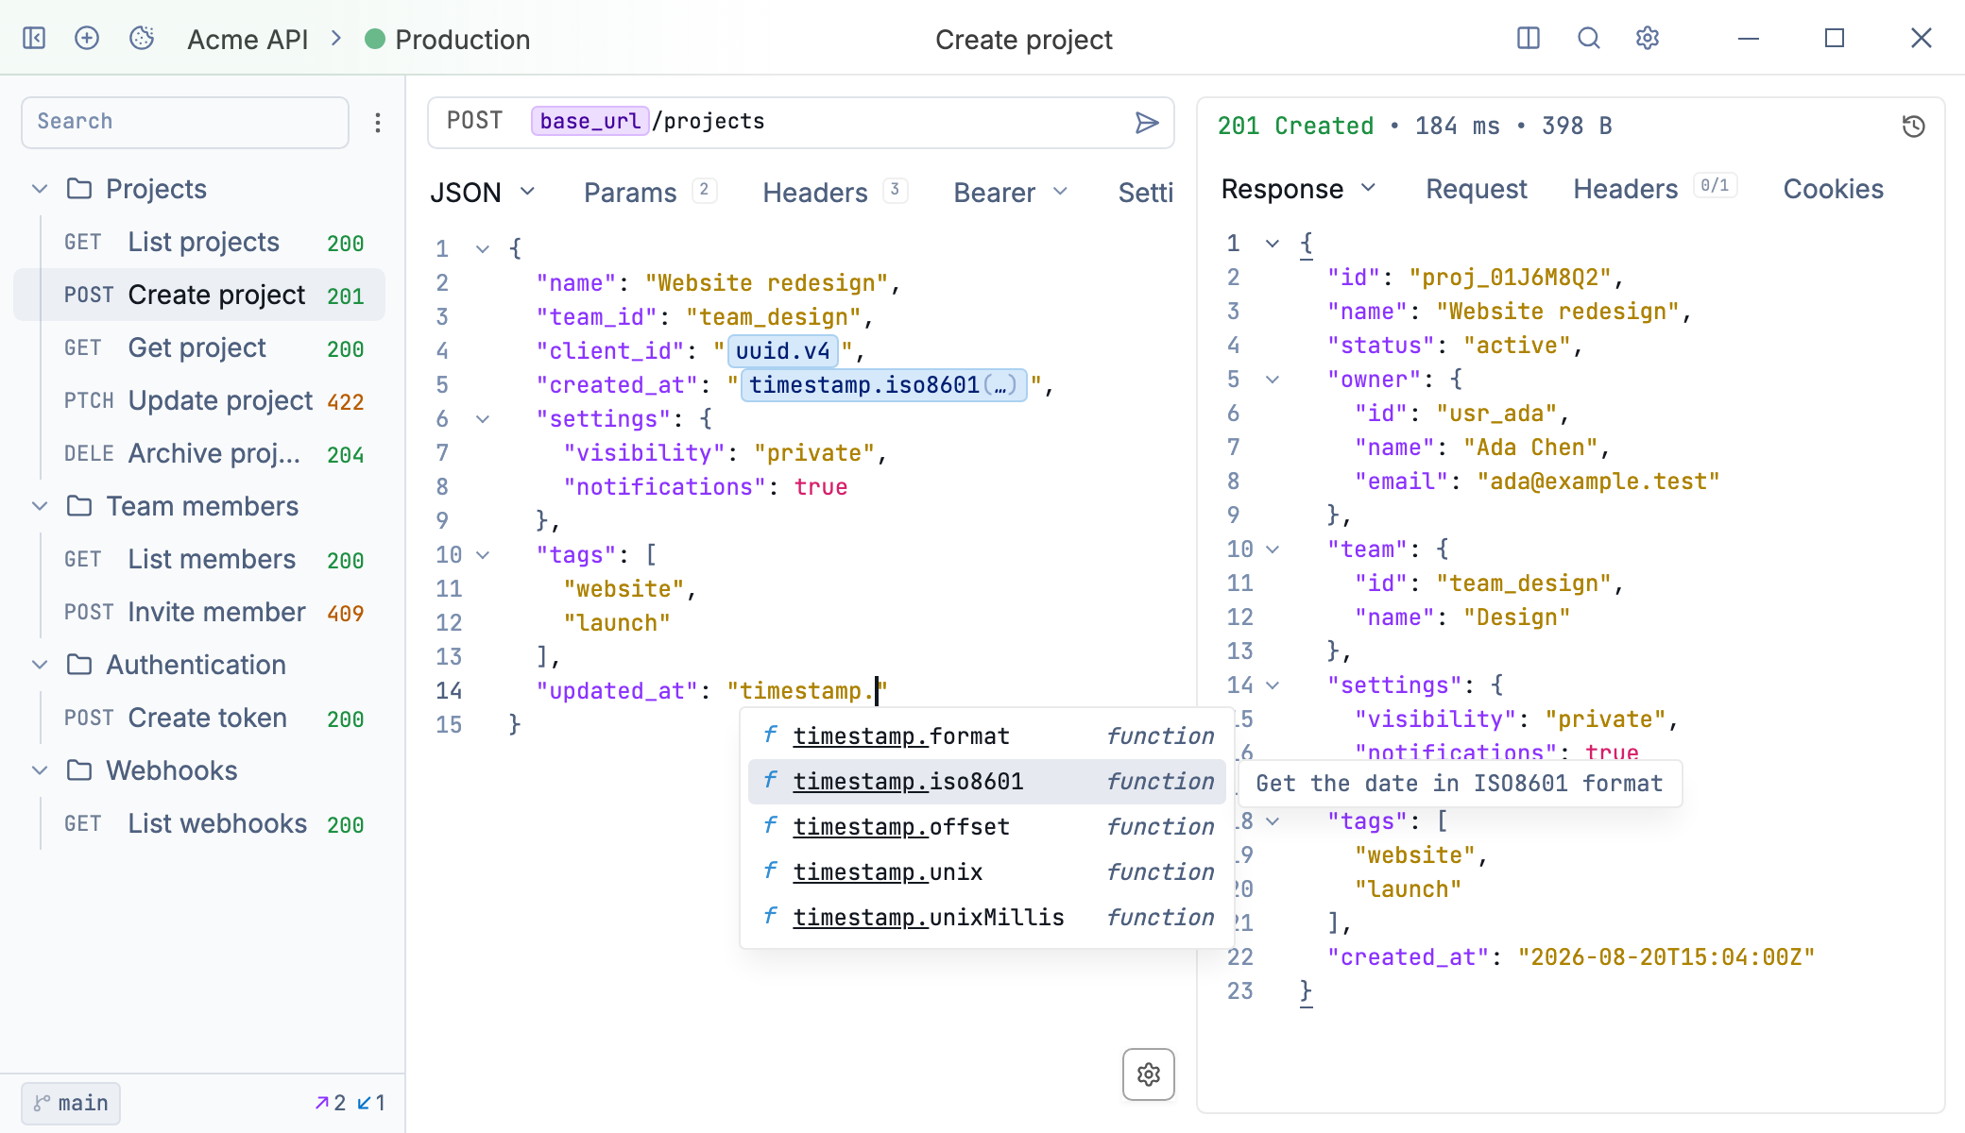Click the 201 Created status text
The image size is (1965, 1133).
1295,126
